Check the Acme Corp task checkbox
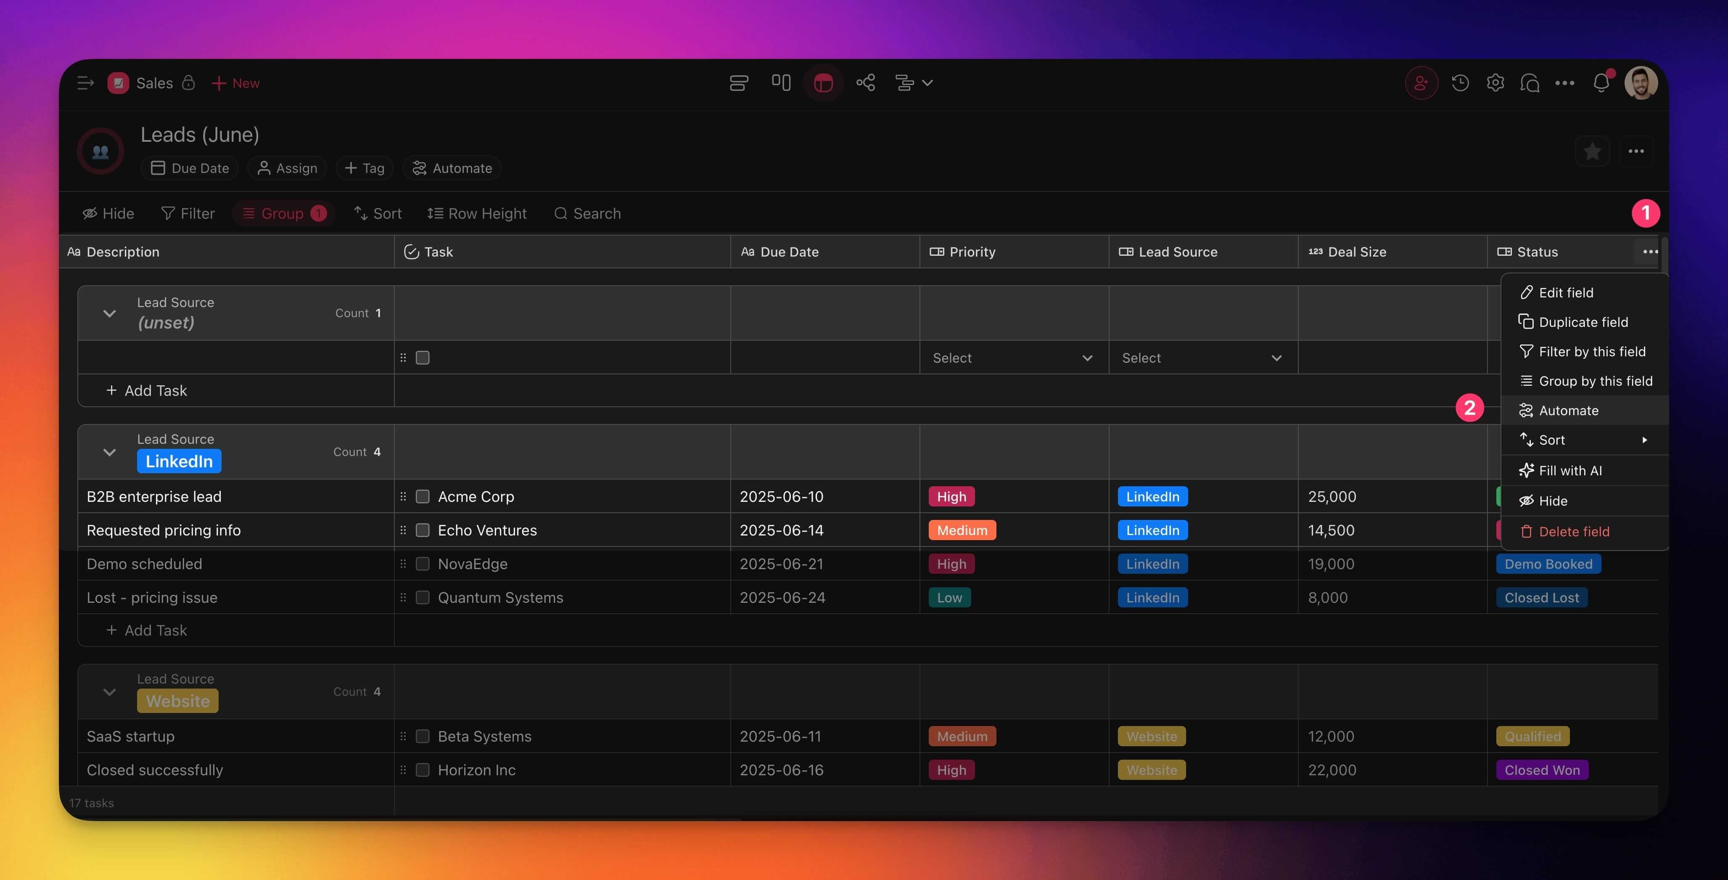The height and width of the screenshot is (880, 1728). [x=423, y=497]
